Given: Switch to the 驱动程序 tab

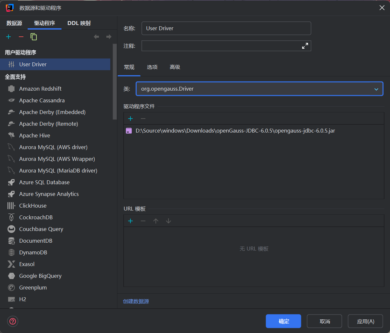Looking at the screenshot, I should pos(45,23).
